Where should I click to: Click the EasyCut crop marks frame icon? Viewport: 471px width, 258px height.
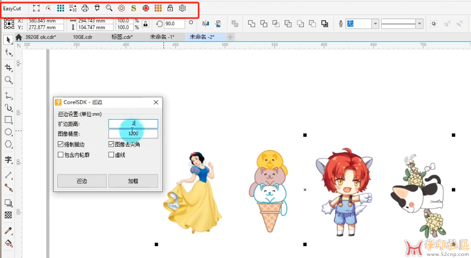36,8
